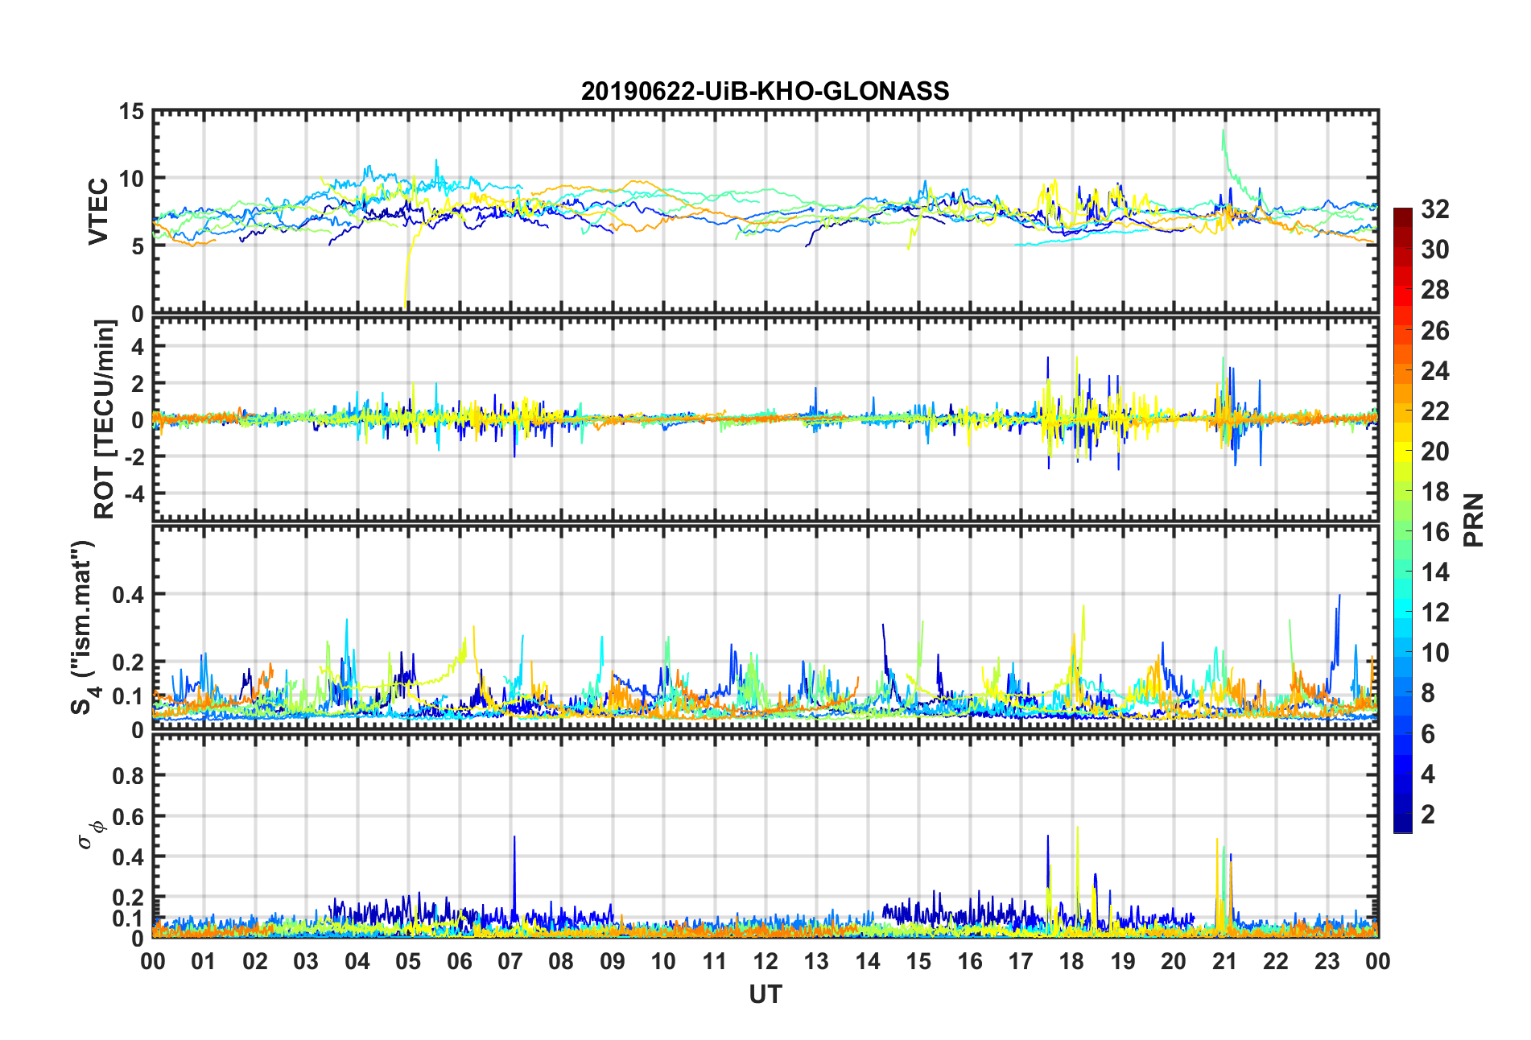Image resolution: width=1531 pixels, height=1040 pixels.
Task: Click the S4 ("ism.mat") axis label
Action: click(x=84, y=627)
